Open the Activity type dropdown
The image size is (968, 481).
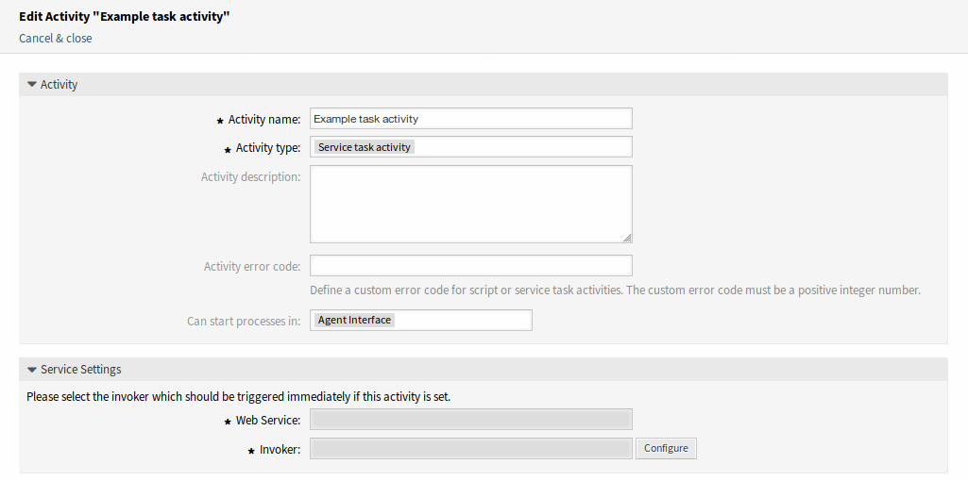(470, 147)
